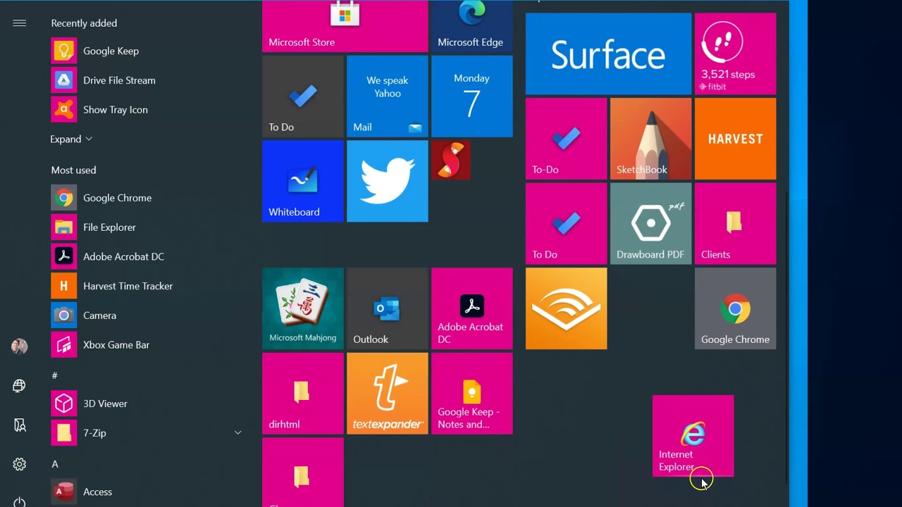Launch the Drawboard PDF tile
The height and width of the screenshot is (507, 902).
(x=650, y=224)
